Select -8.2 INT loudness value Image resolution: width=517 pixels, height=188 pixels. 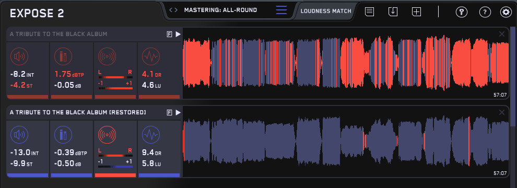pos(22,75)
